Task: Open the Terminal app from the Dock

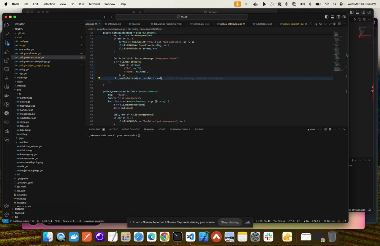Action: pos(178,237)
